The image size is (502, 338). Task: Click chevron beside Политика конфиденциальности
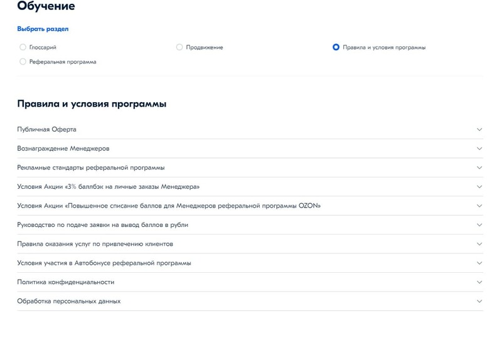pyautogui.click(x=479, y=282)
